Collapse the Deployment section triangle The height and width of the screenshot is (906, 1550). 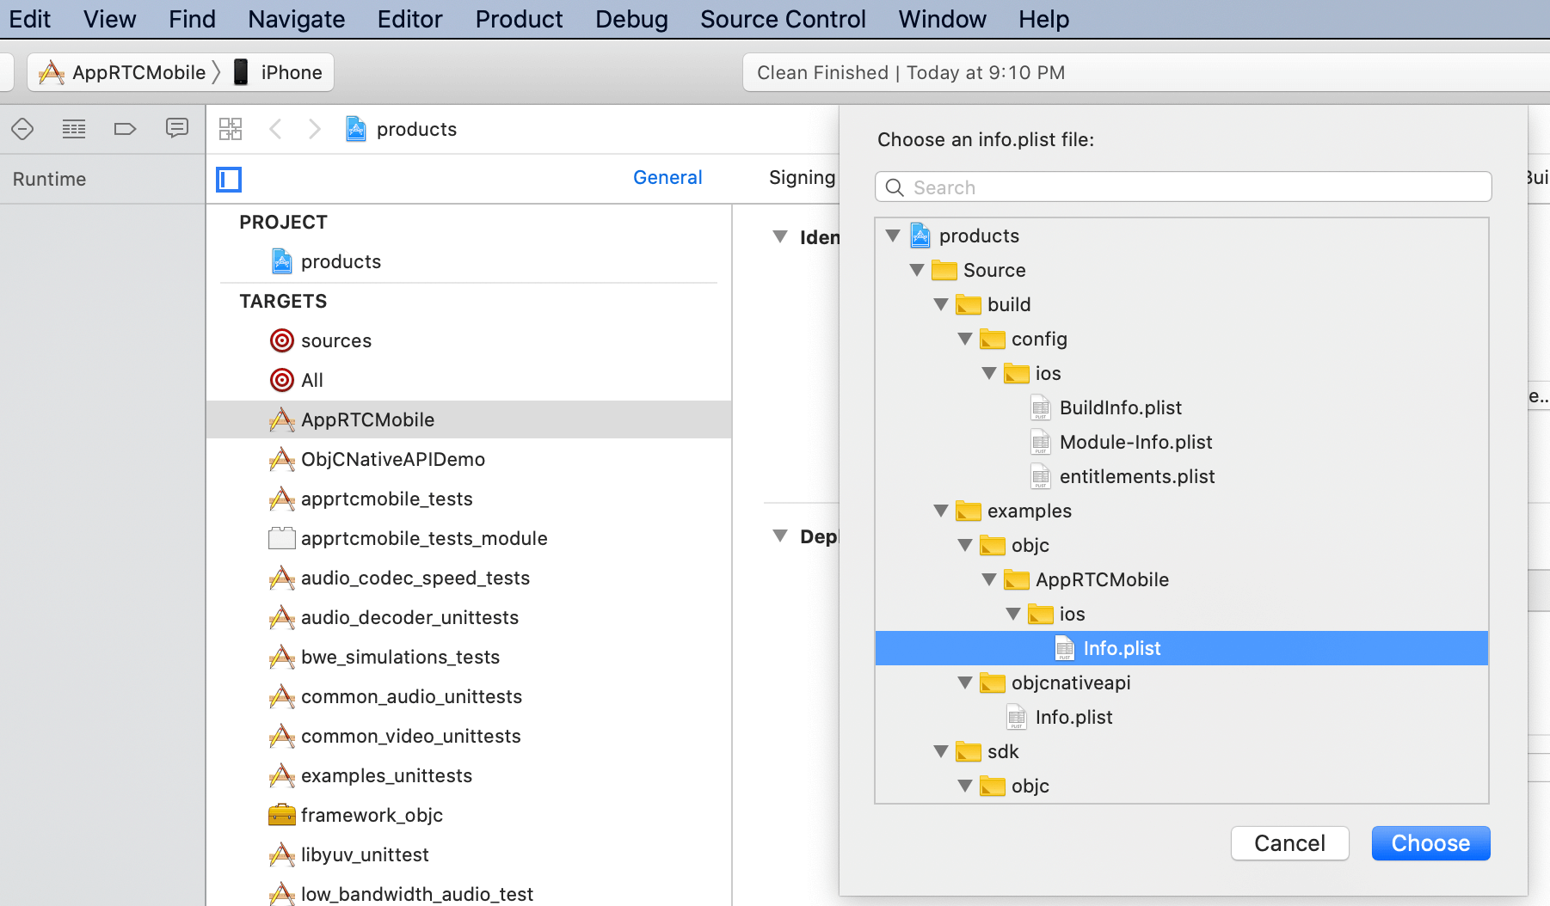[780, 536]
